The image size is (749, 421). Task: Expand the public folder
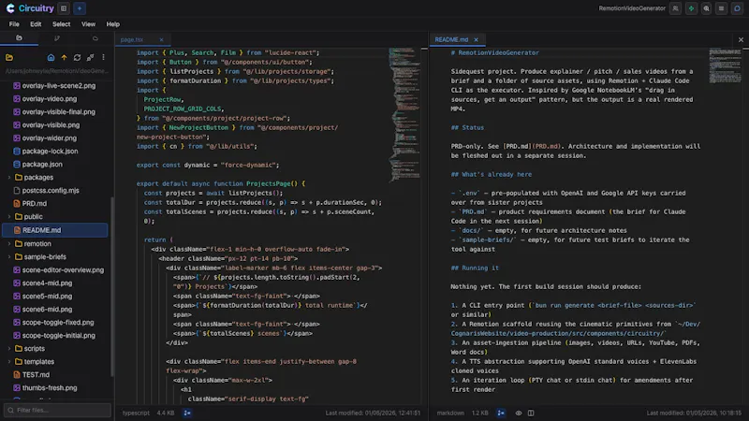coord(9,216)
